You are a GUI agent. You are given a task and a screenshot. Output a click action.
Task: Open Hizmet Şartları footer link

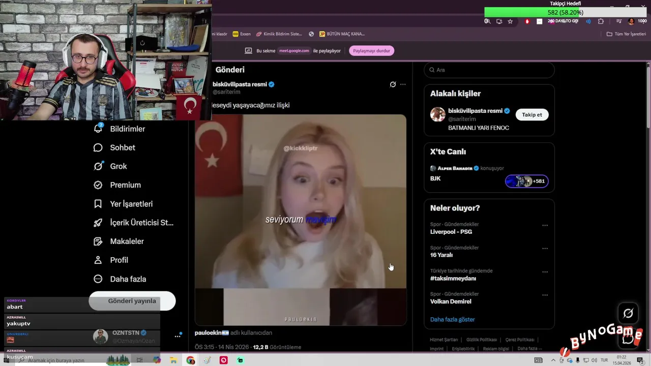(x=444, y=340)
